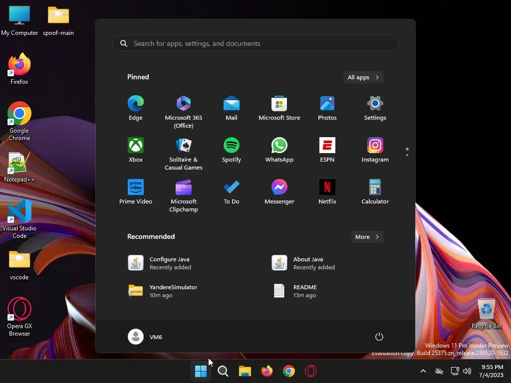Open Microsoft Clipchamp
This screenshot has height=383, width=511.
click(x=184, y=195)
